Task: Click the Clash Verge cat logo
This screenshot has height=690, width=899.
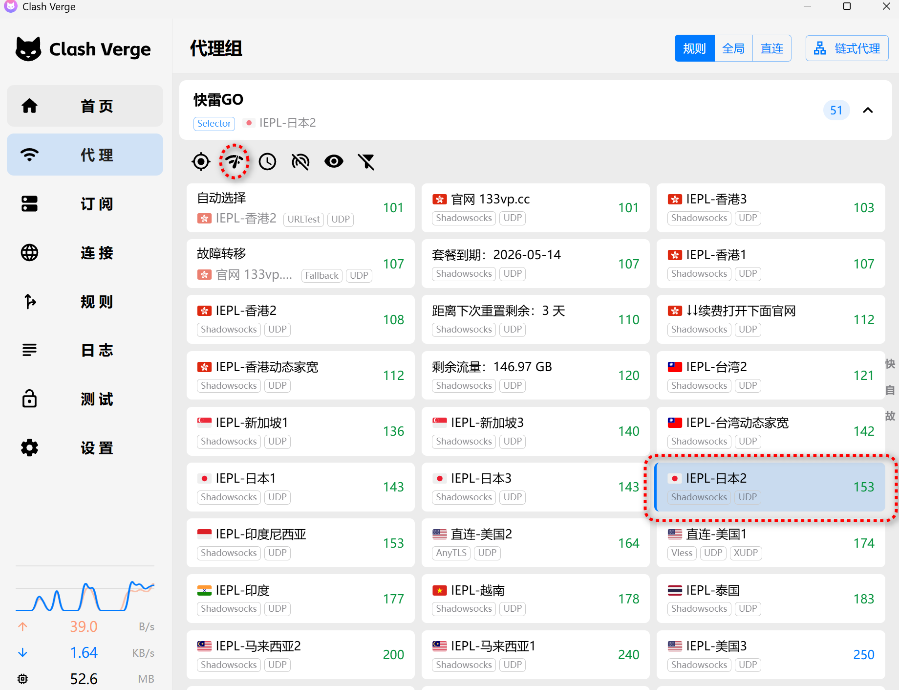Action: coord(28,49)
